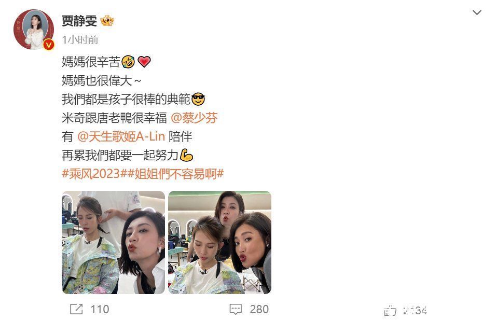Screen dimensions: 496x320
Task: Open the poster's profile avatar
Action: coord(34,29)
